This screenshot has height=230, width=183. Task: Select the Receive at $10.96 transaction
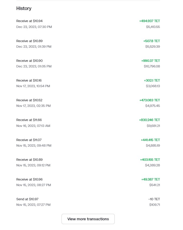pyautogui.click(x=29, y=179)
